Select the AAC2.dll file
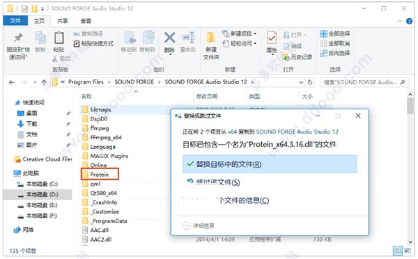Screen dimensions: 418x259 (x=97, y=240)
